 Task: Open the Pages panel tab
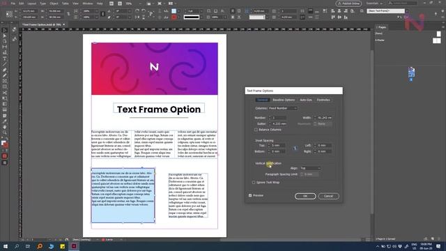(x=381, y=27)
